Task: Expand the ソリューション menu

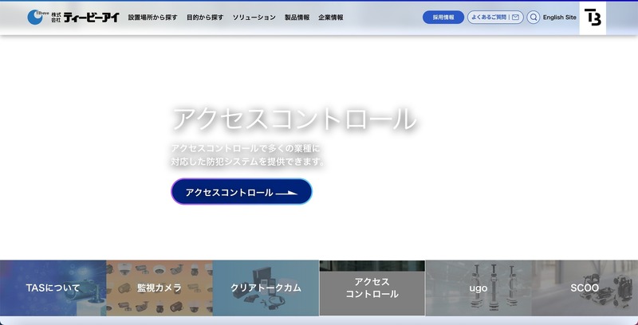Action: (x=254, y=17)
